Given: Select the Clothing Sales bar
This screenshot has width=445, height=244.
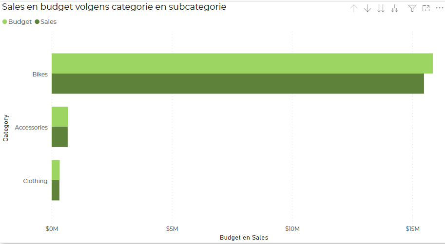Looking at the screenshot, I should (56, 190).
